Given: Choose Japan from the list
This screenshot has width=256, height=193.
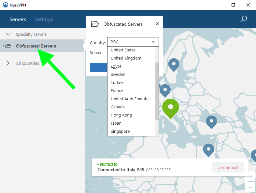Looking at the screenshot, I should (x=132, y=123).
